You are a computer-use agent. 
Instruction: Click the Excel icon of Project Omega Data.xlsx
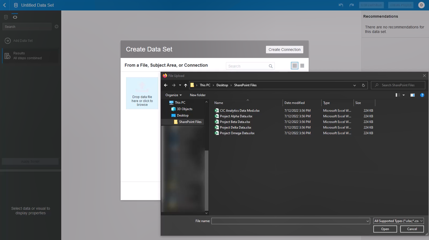point(217,133)
